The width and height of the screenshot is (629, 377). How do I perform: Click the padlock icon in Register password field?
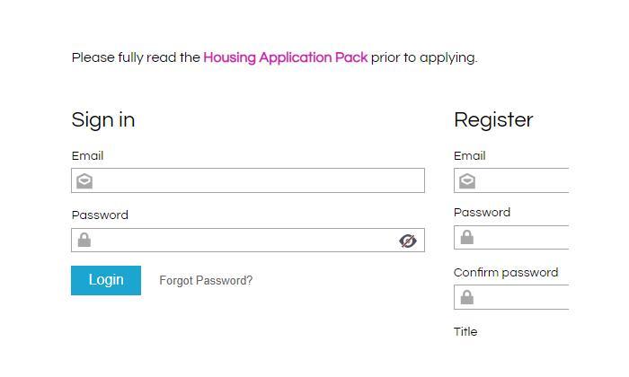tap(467, 237)
